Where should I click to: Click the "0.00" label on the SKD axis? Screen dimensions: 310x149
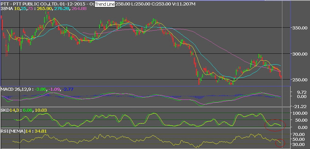(302, 127)
